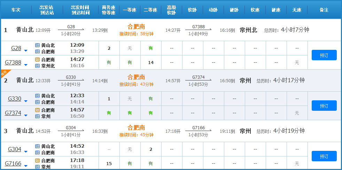Click arrival time 16:16 in G7388 row

tap(77, 66)
